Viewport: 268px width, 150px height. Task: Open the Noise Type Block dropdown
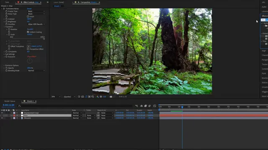(36, 14)
